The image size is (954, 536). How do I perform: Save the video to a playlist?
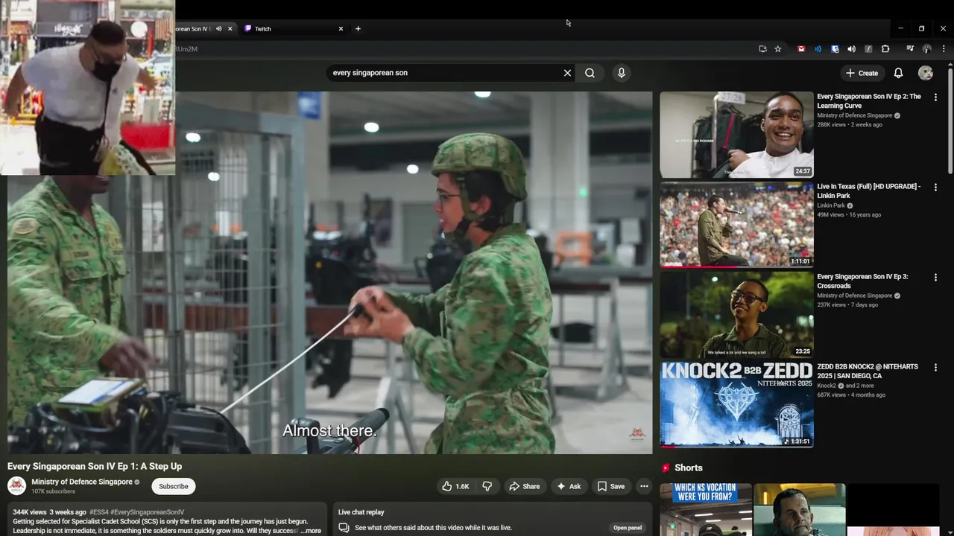click(x=610, y=486)
